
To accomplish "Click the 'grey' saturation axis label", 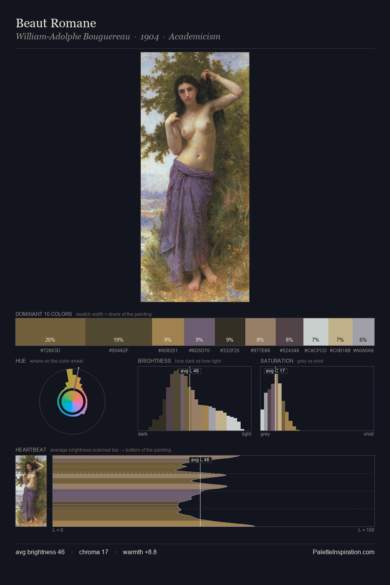I will 265,434.
